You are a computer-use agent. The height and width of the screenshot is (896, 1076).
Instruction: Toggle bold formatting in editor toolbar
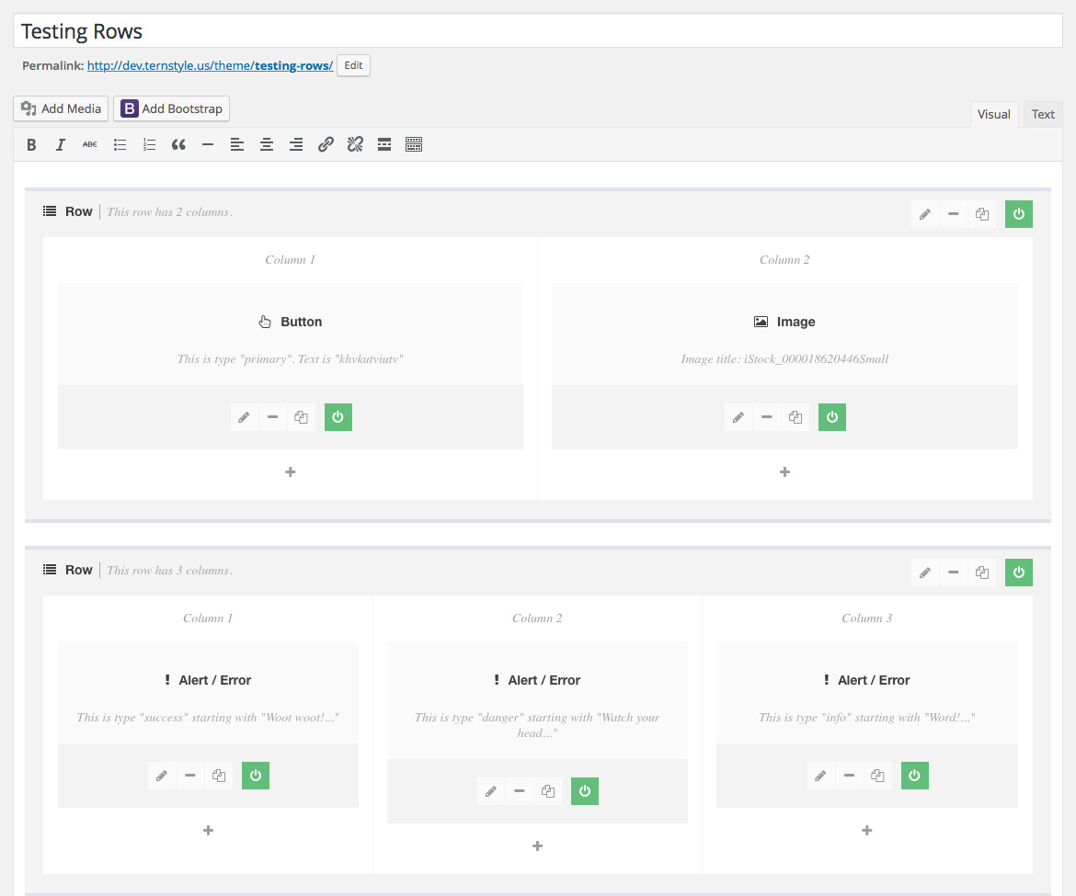[31, 144]
